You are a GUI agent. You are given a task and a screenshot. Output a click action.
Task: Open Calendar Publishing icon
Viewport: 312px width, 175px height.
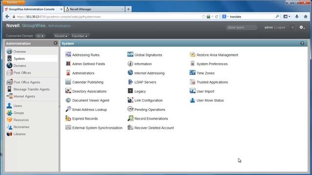(68, 82)
